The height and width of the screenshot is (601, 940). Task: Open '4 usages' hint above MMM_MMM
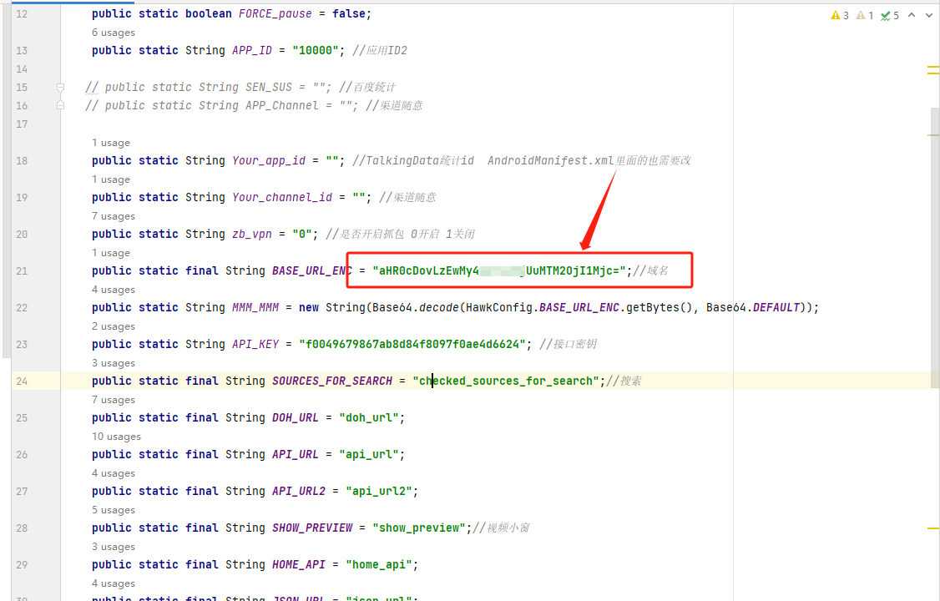coord(114,290)
